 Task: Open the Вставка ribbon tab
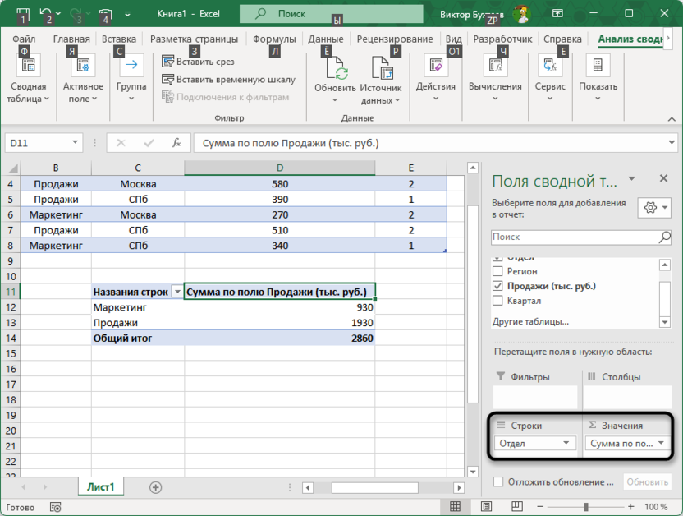point(119,39)
